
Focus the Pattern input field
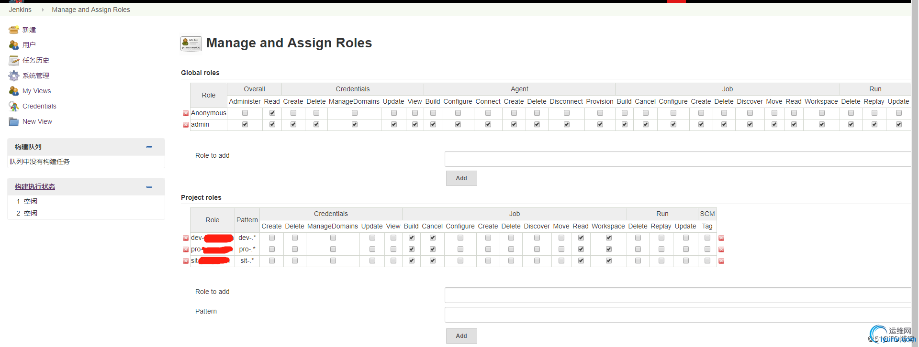pos(678,315)
